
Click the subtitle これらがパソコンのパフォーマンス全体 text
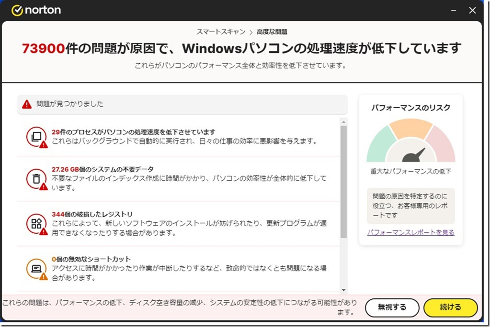(240, 66)
